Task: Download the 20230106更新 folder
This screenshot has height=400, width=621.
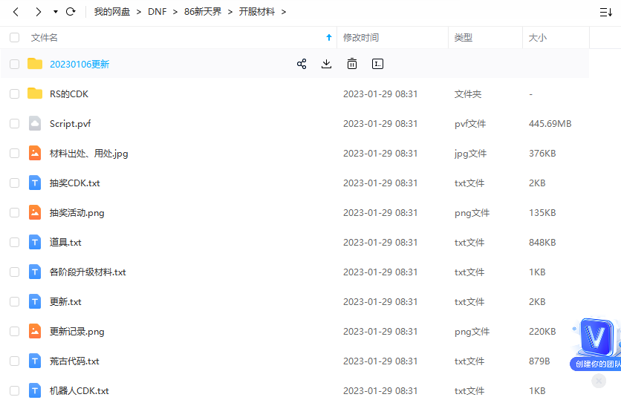Action: point(326,65)
